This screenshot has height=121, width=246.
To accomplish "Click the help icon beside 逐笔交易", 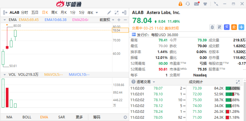I will click(133, 82).
